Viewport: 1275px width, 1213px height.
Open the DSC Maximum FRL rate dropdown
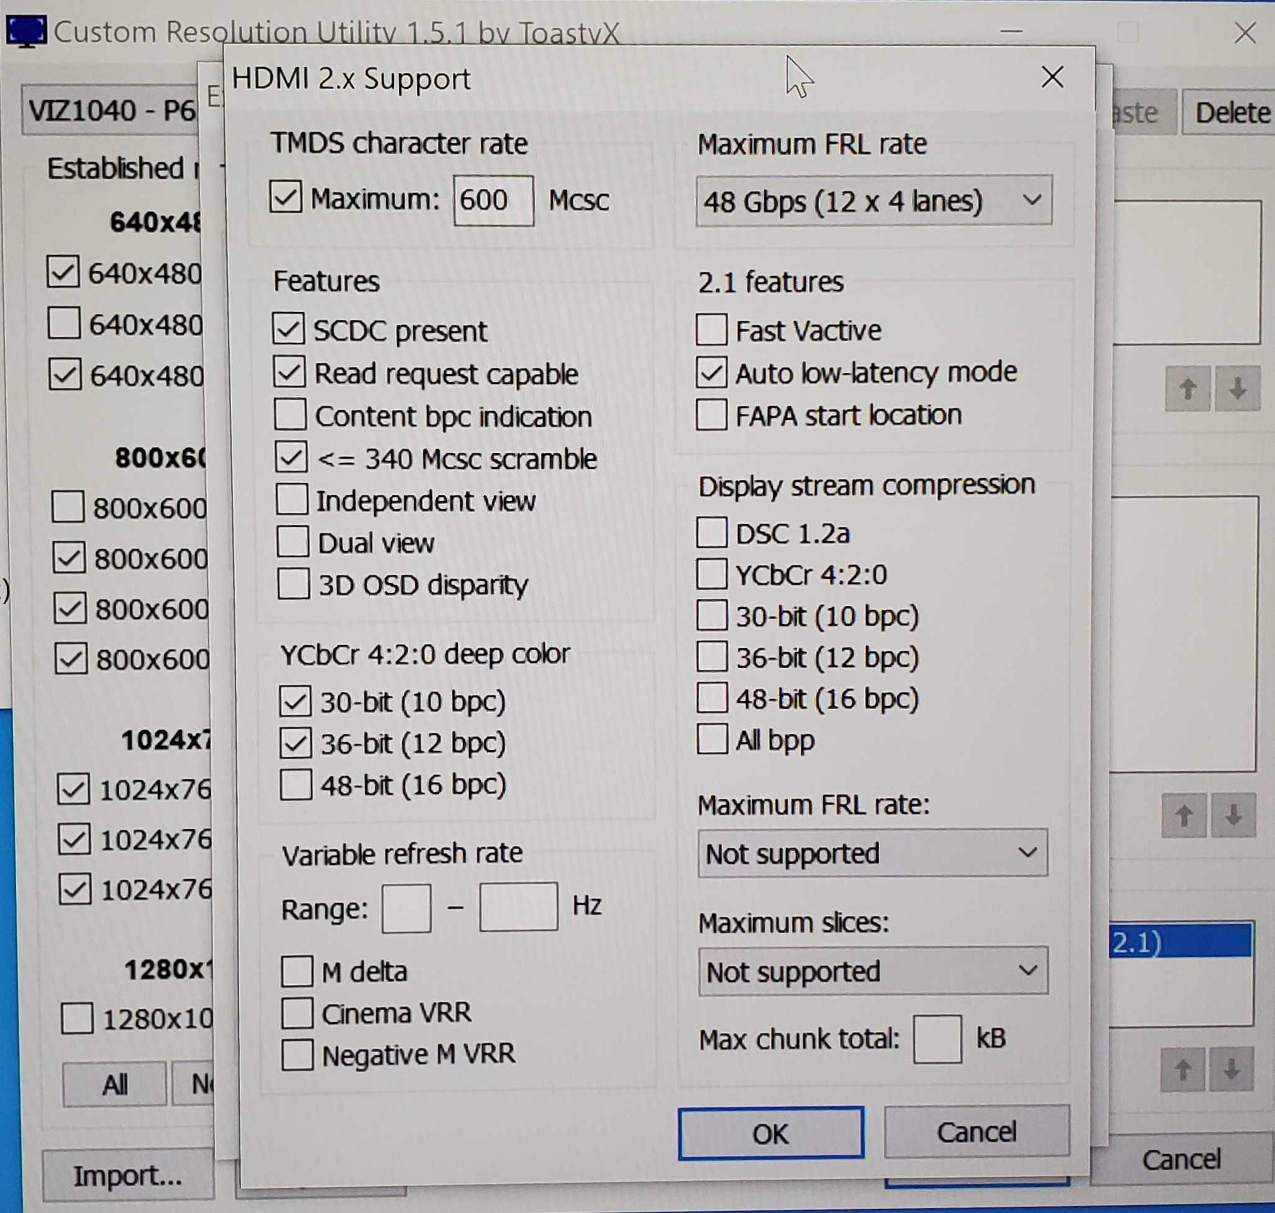(x=872, y=853)
